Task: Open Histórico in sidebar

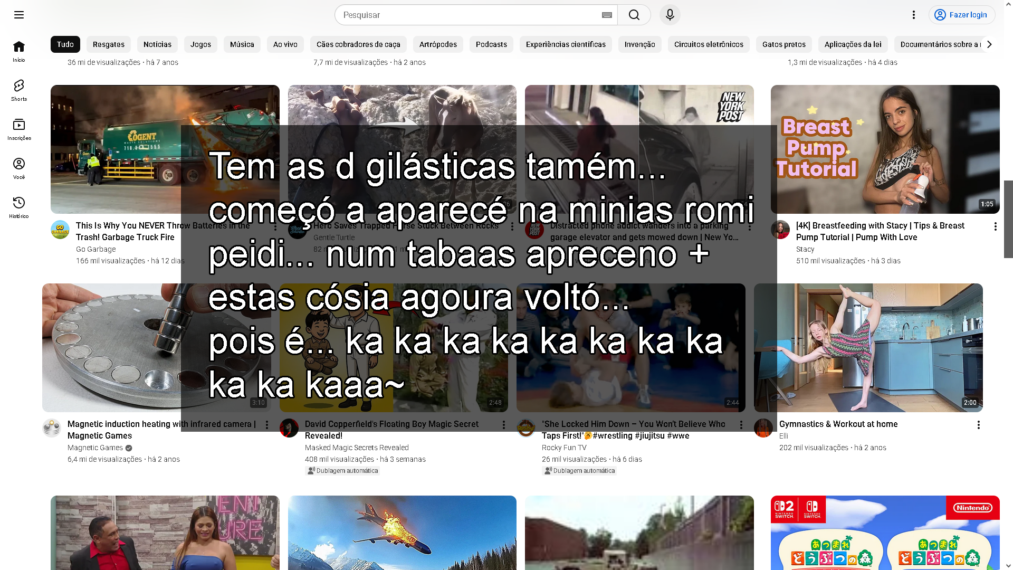Action: coord(19,207)
